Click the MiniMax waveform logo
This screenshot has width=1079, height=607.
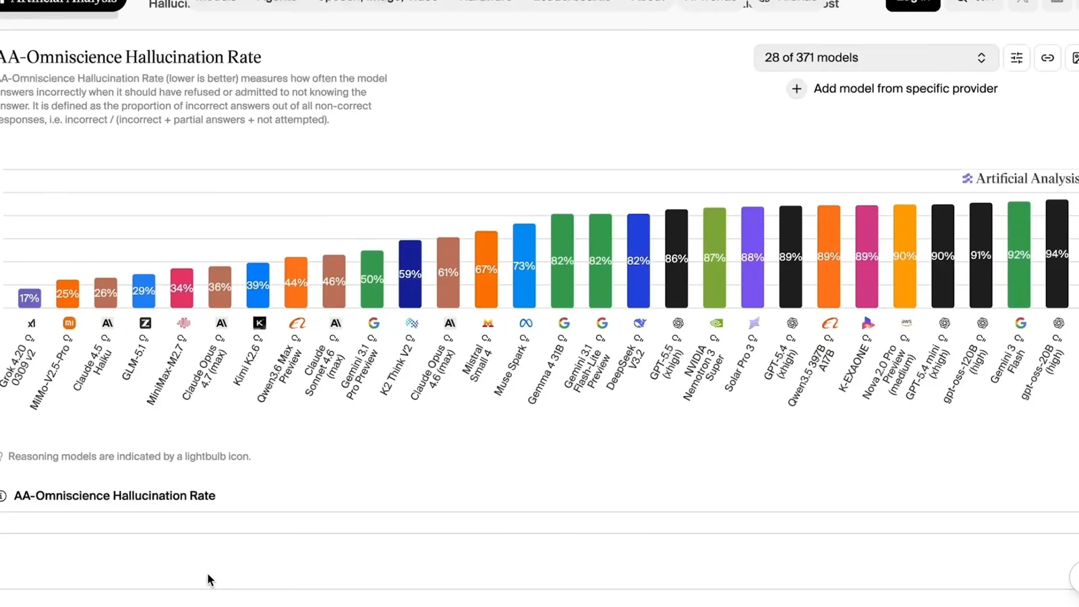(183, 323)
